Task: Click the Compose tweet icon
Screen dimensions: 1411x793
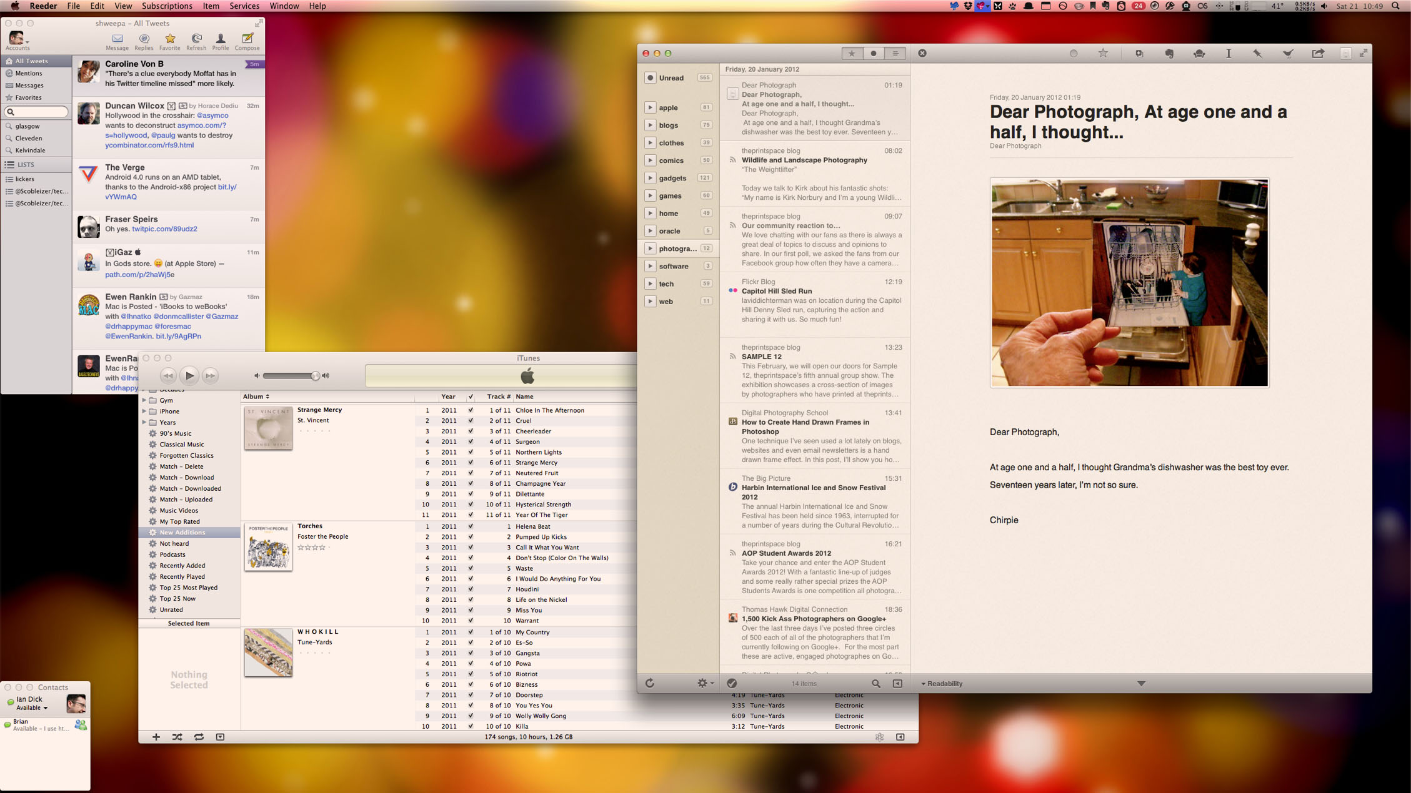Action: (x=247, y=41)
